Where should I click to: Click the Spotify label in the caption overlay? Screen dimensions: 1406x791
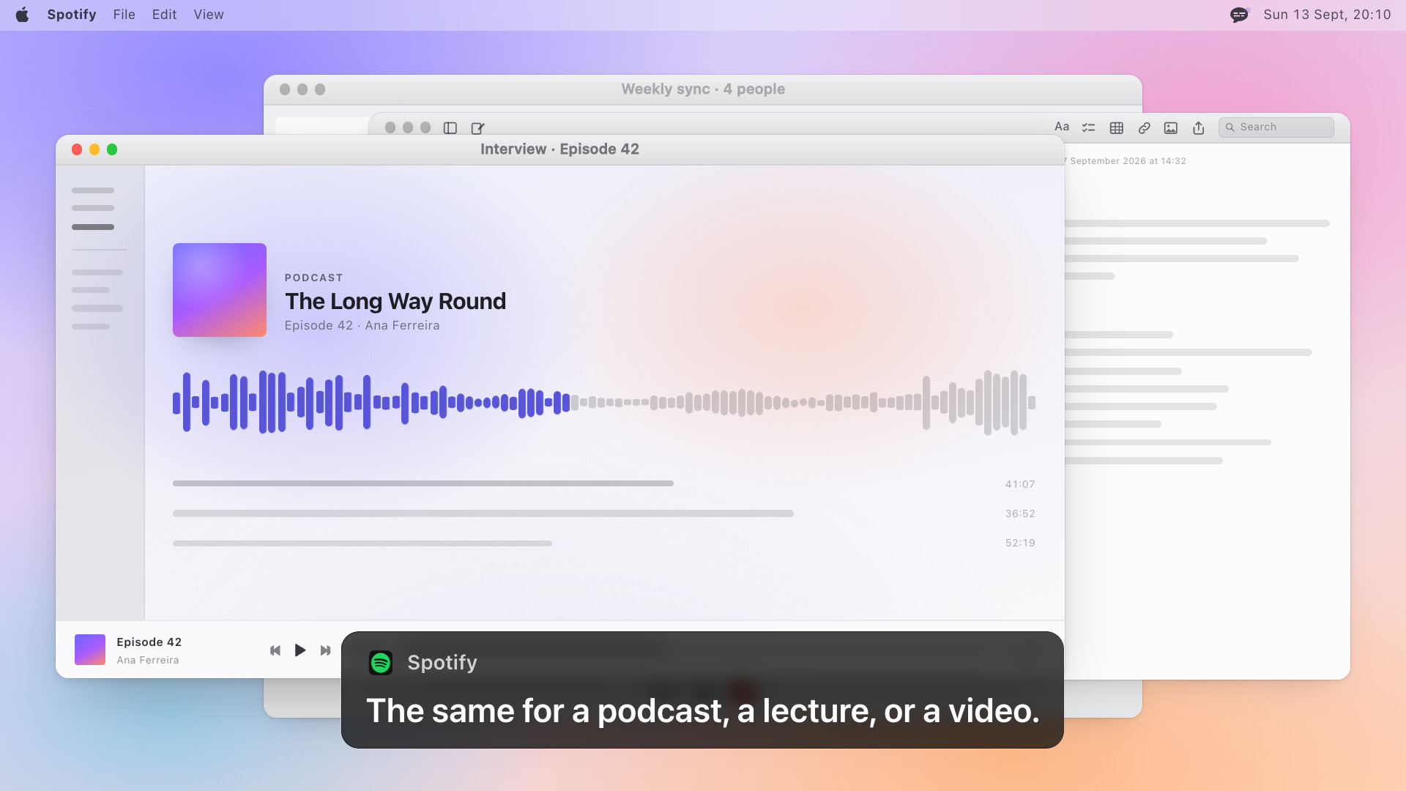pyautogui.click(x=442, y=662)
